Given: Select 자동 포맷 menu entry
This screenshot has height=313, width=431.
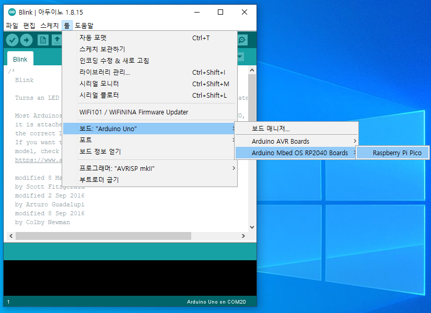Looking at the screenshot, I should 150,38.
